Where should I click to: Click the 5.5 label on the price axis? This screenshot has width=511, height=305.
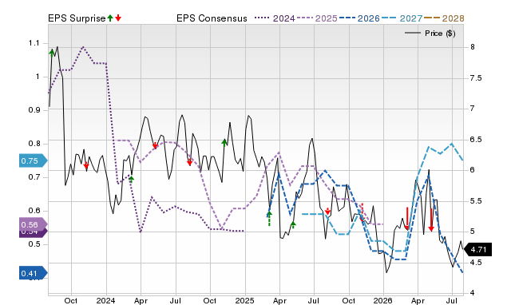tap(476, 201)
